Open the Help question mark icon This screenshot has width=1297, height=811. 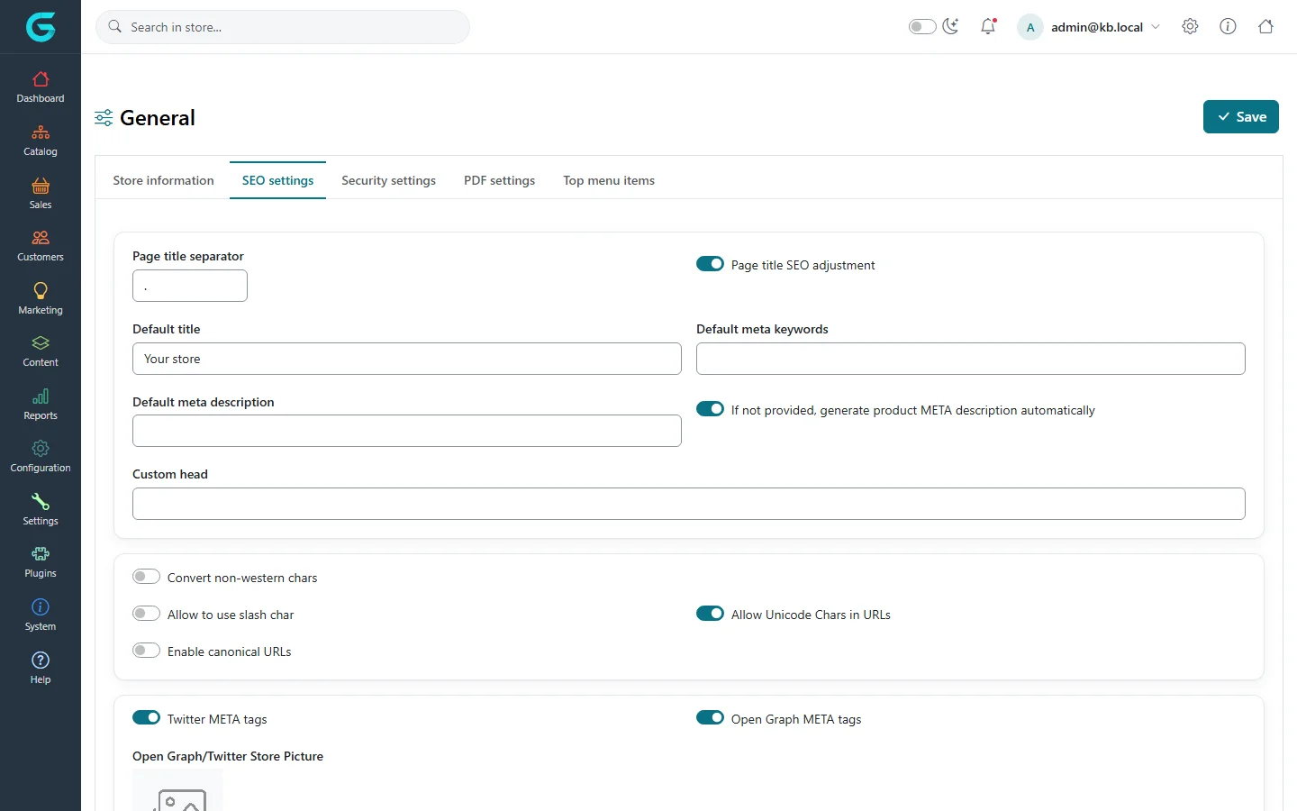41,661
